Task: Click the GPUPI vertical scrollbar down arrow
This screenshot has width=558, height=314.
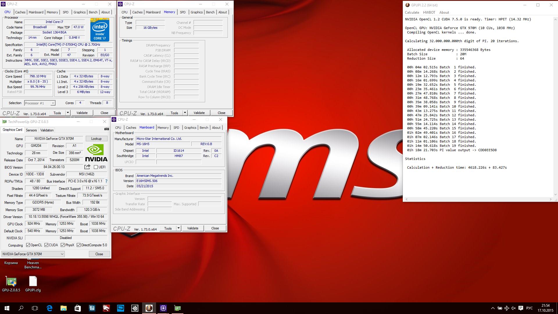Action: 555,194
